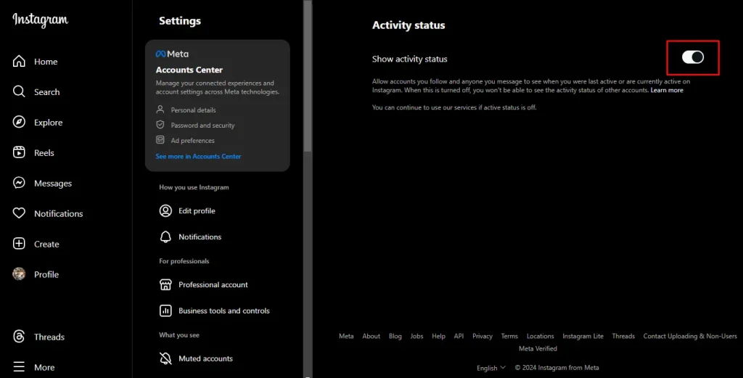This screenshot has width=743, height=378.
Task: Click the About footer link
Action: point(371,336)
